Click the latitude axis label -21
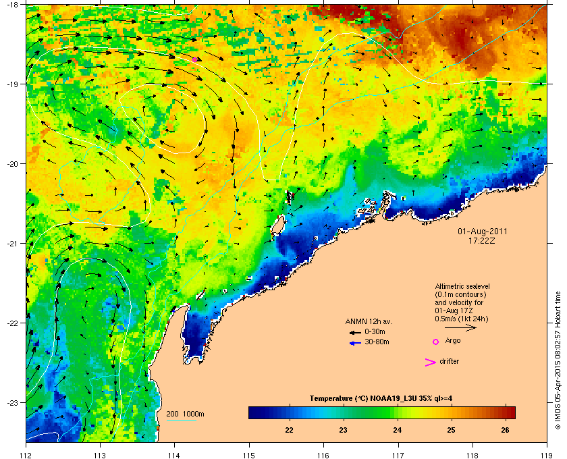This screenshot has width=567, height=459. 12,244
